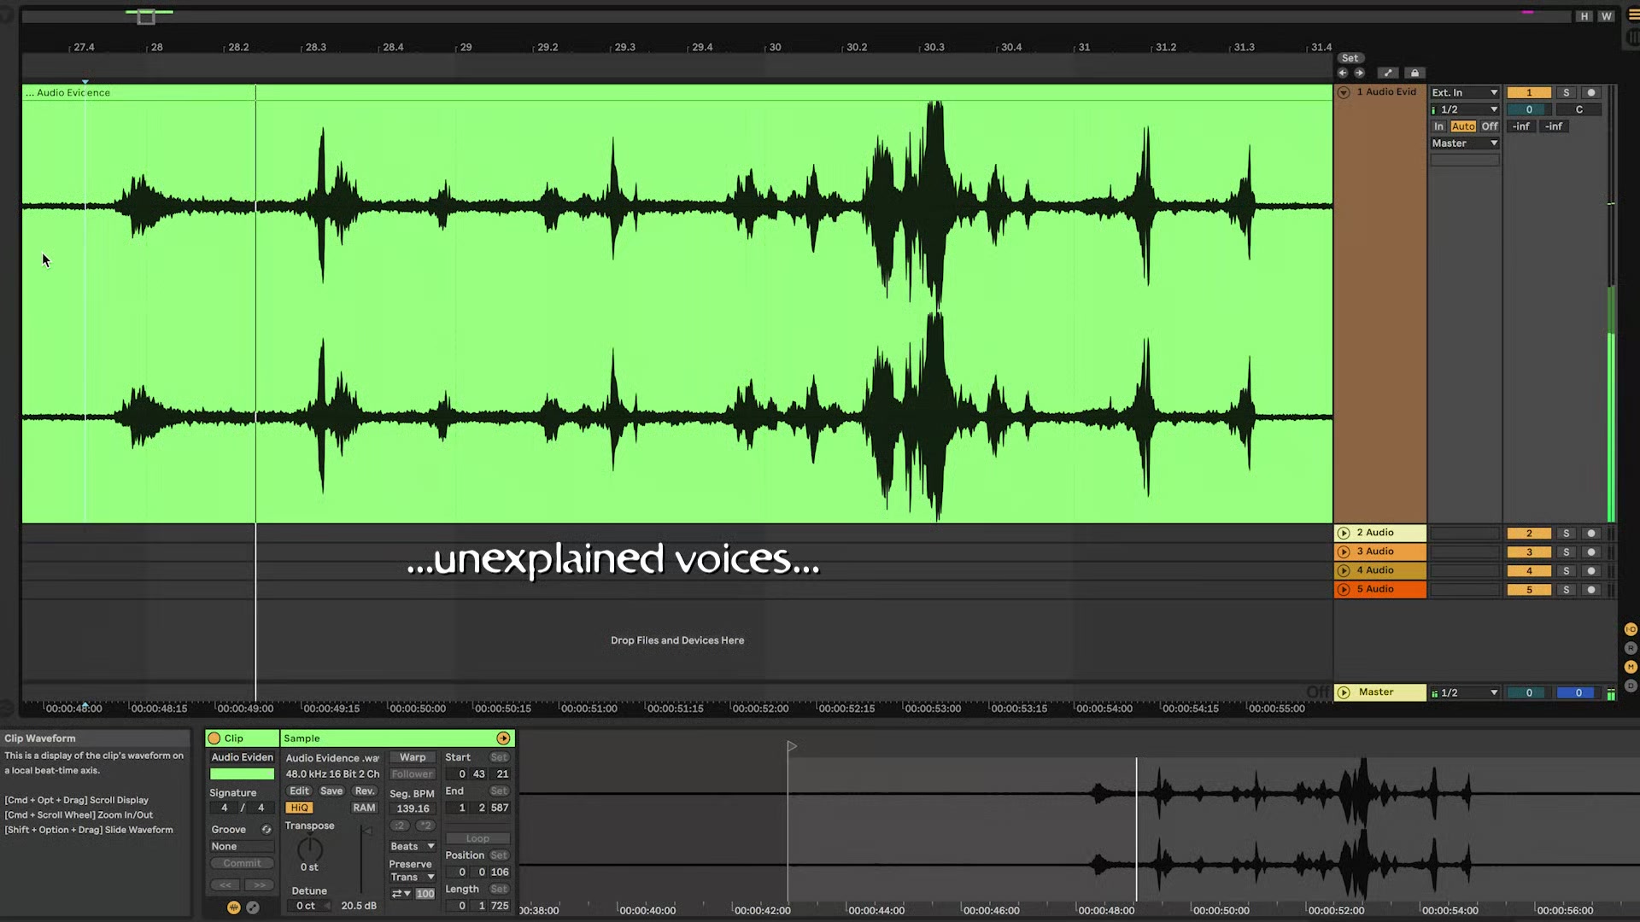Toggle the automation mode button
Screen dimensions: 1640x922
click(x=1388, y=73)
